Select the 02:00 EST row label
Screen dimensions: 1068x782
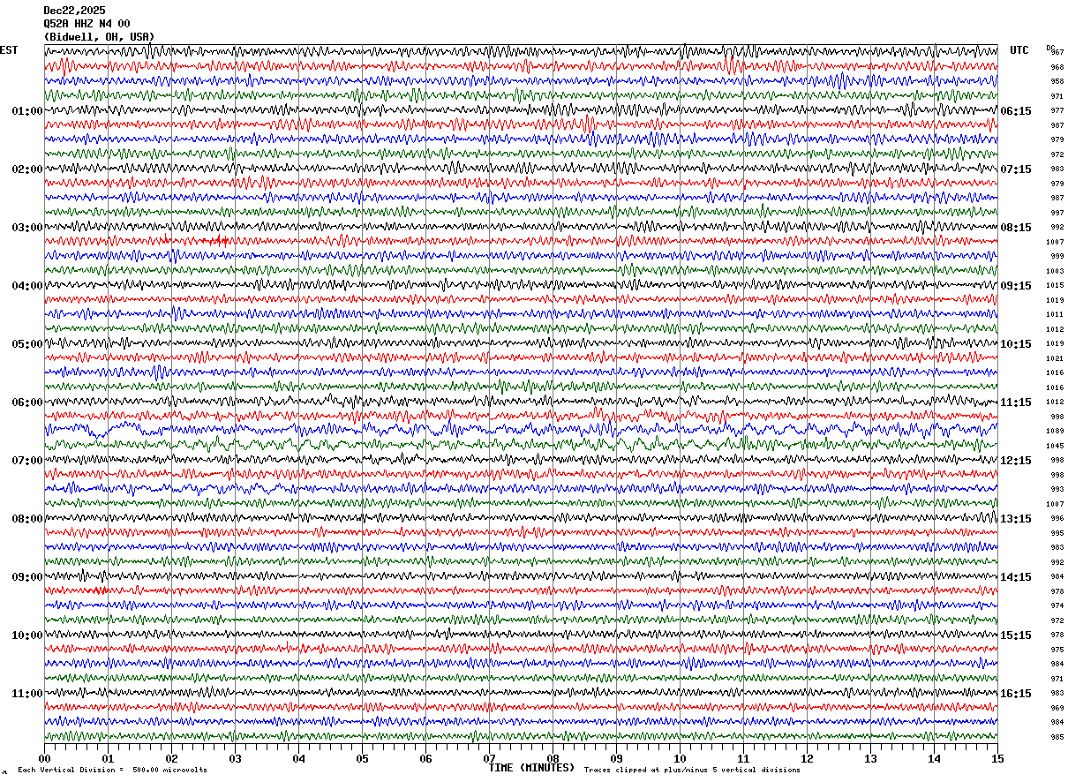pos(27,169)
